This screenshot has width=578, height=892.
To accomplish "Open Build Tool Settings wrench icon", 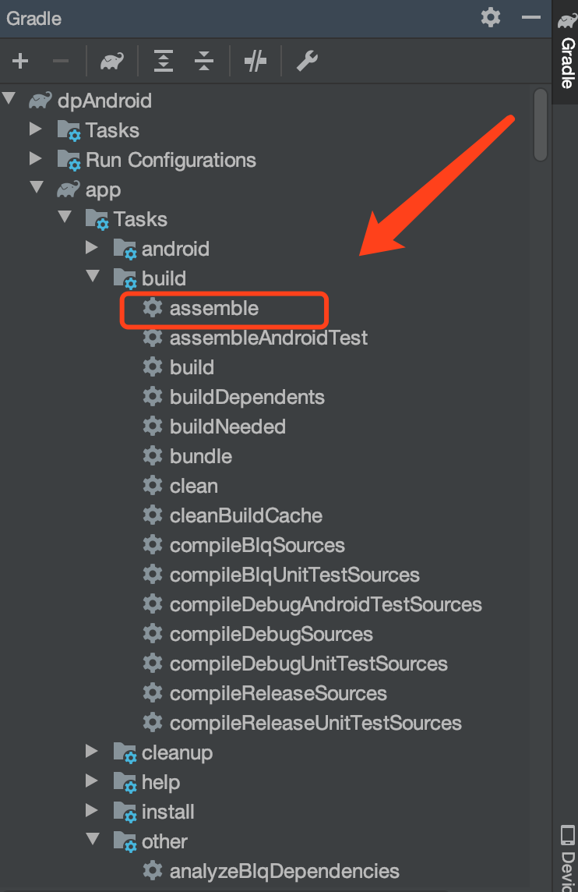I will (x=307, y=61).
